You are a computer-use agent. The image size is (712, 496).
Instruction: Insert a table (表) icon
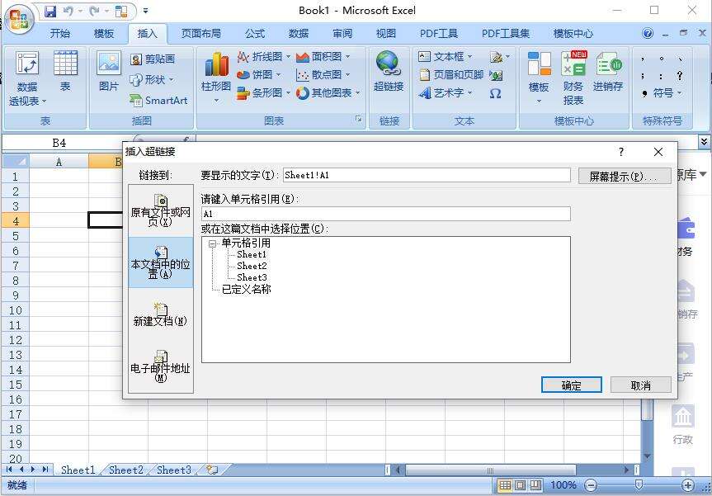[x=65, y=63]
